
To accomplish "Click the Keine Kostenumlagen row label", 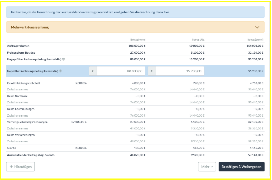I will point(21,109).
